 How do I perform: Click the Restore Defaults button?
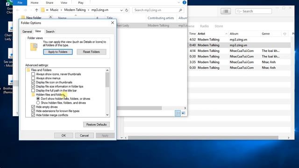tap(97, 125)
